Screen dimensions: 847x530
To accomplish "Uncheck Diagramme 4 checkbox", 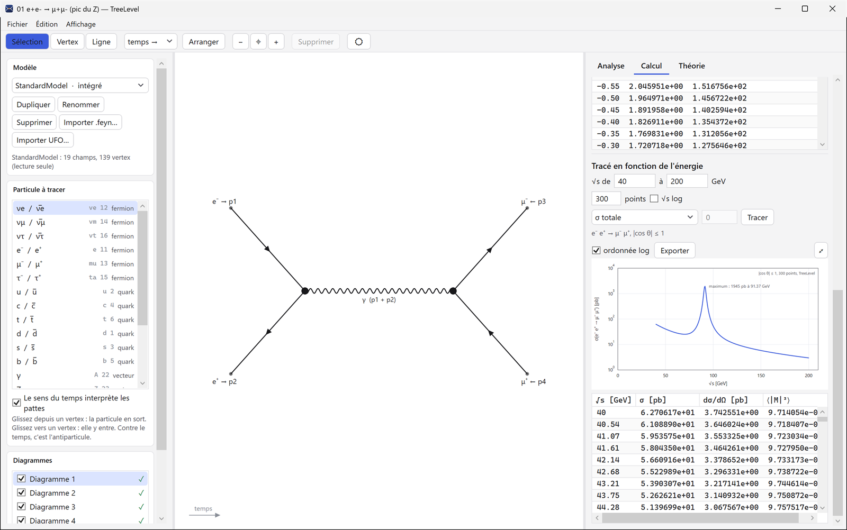I will pos(21,520).
